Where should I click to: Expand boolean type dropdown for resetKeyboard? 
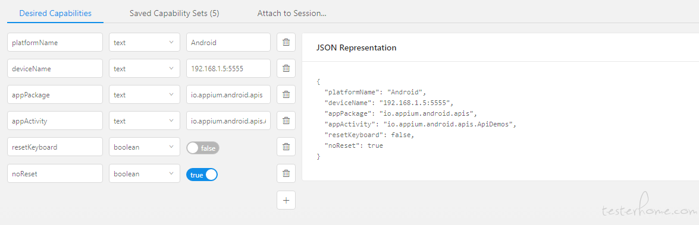pos(145,147)
